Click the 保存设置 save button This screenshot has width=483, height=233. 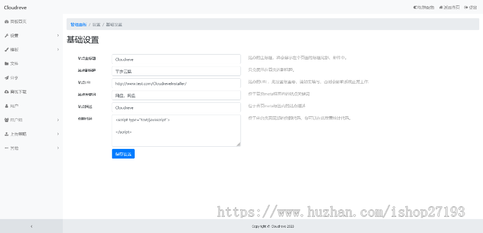point(123,154)
